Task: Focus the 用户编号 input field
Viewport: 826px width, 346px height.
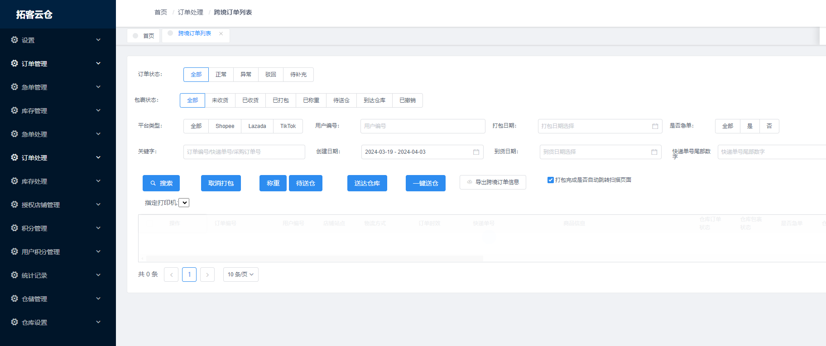Action: click(423, 126)
